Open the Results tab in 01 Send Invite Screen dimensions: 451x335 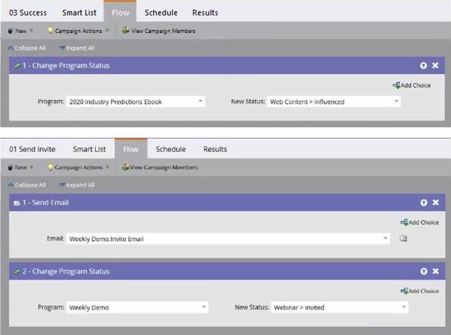(215, 149)
